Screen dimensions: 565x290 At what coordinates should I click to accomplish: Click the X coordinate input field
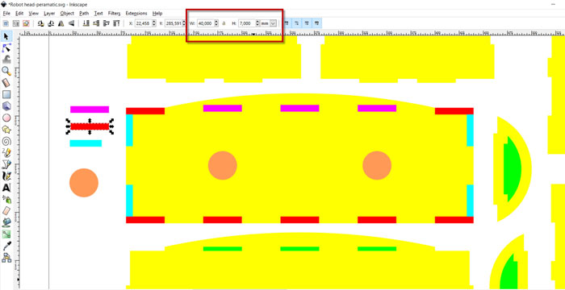click(144, 23)
